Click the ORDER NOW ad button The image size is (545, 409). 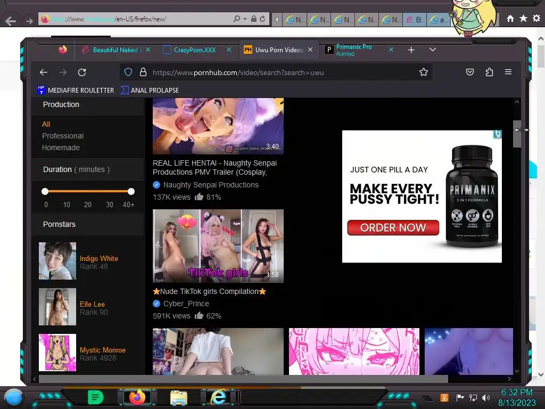393,227
